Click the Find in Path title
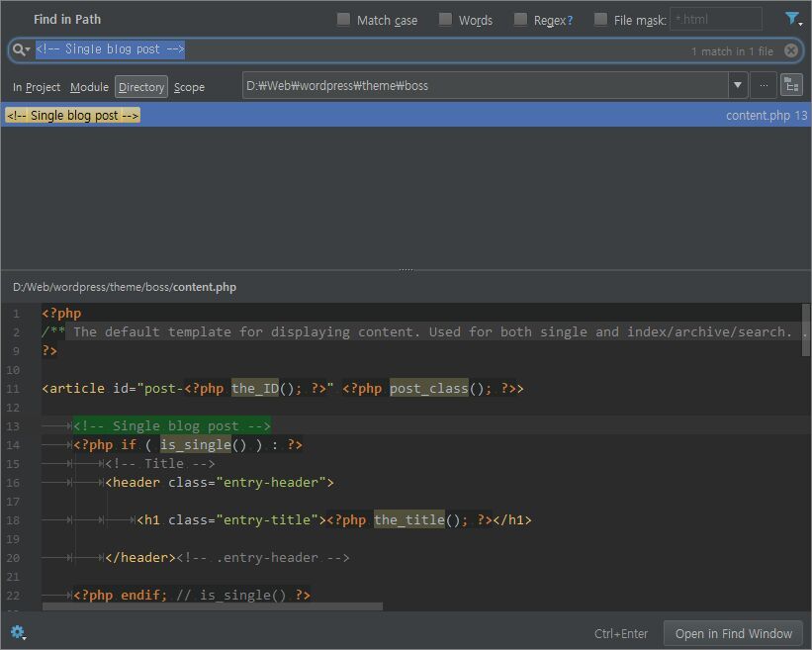The image size is (812, 650). [x=67, y=19]
